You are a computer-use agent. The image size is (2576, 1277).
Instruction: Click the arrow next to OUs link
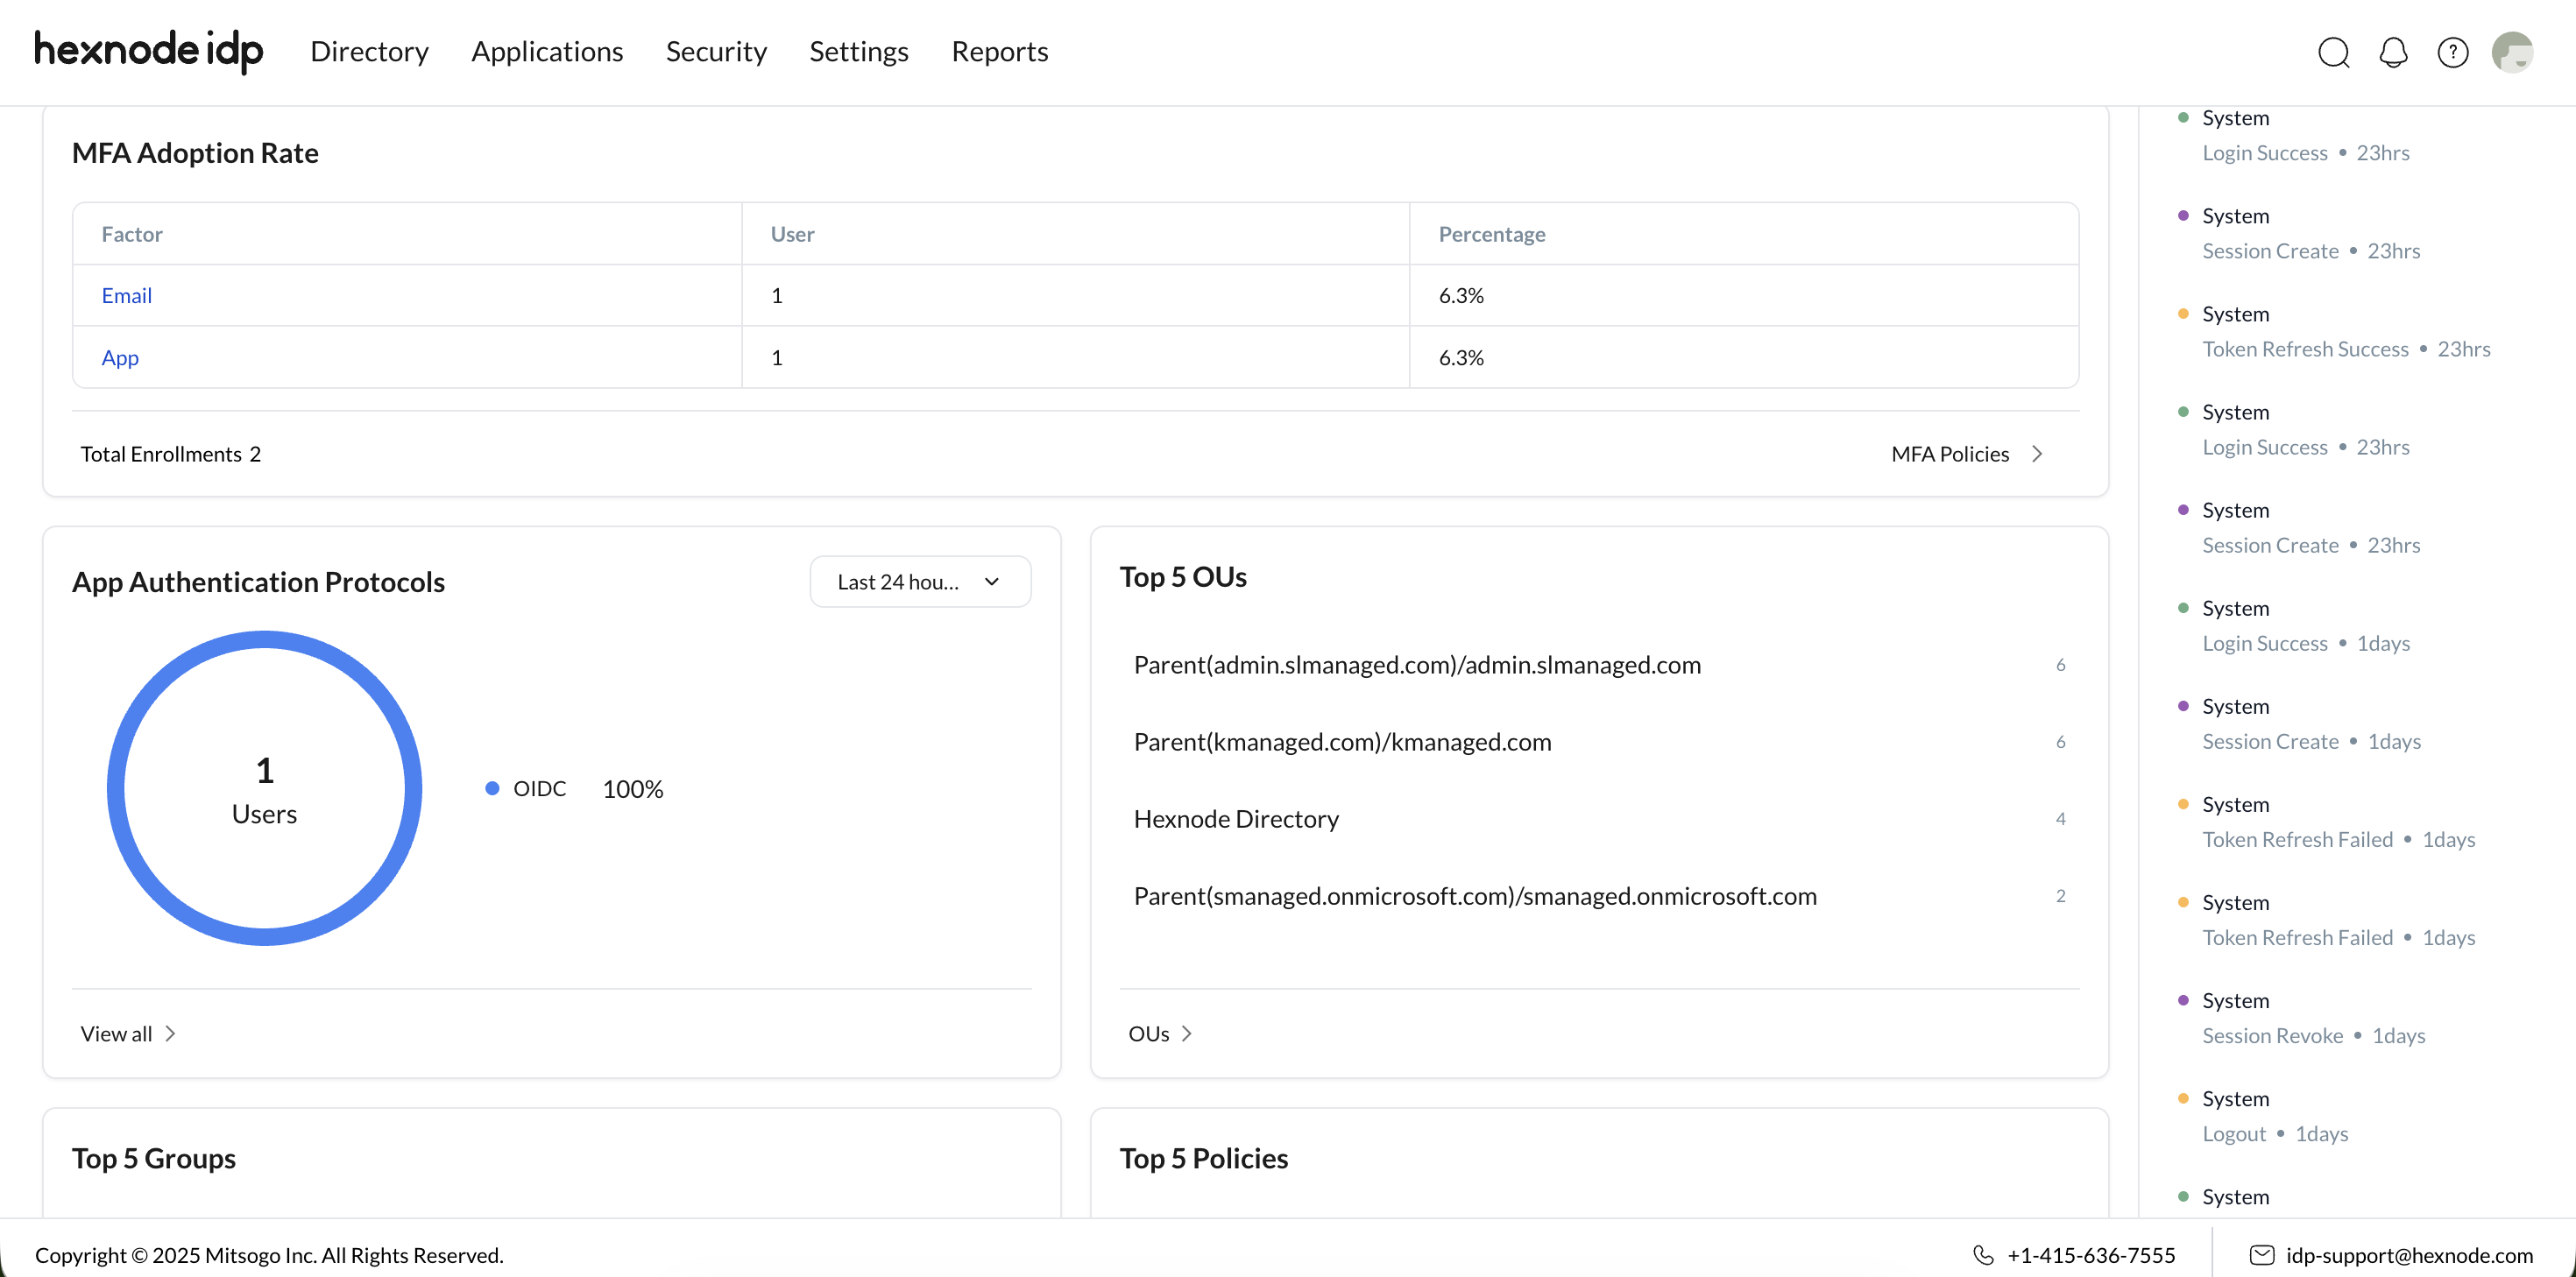(1187, 1033)
